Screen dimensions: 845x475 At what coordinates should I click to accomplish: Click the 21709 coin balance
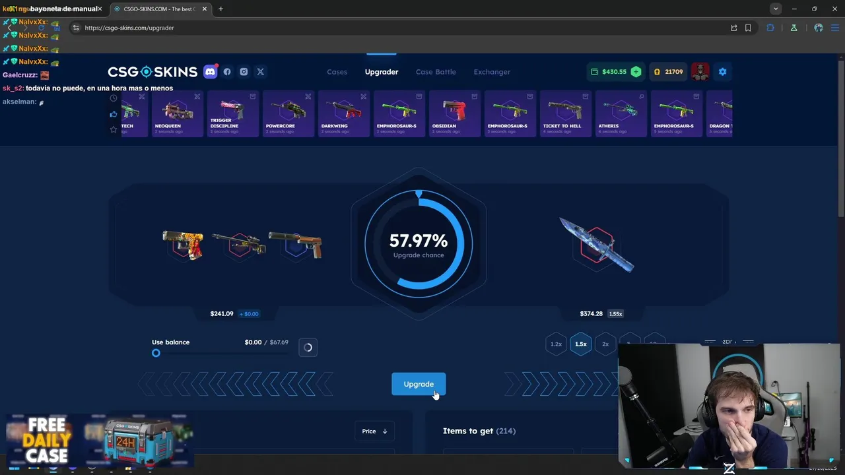click(x=668, y=72)
